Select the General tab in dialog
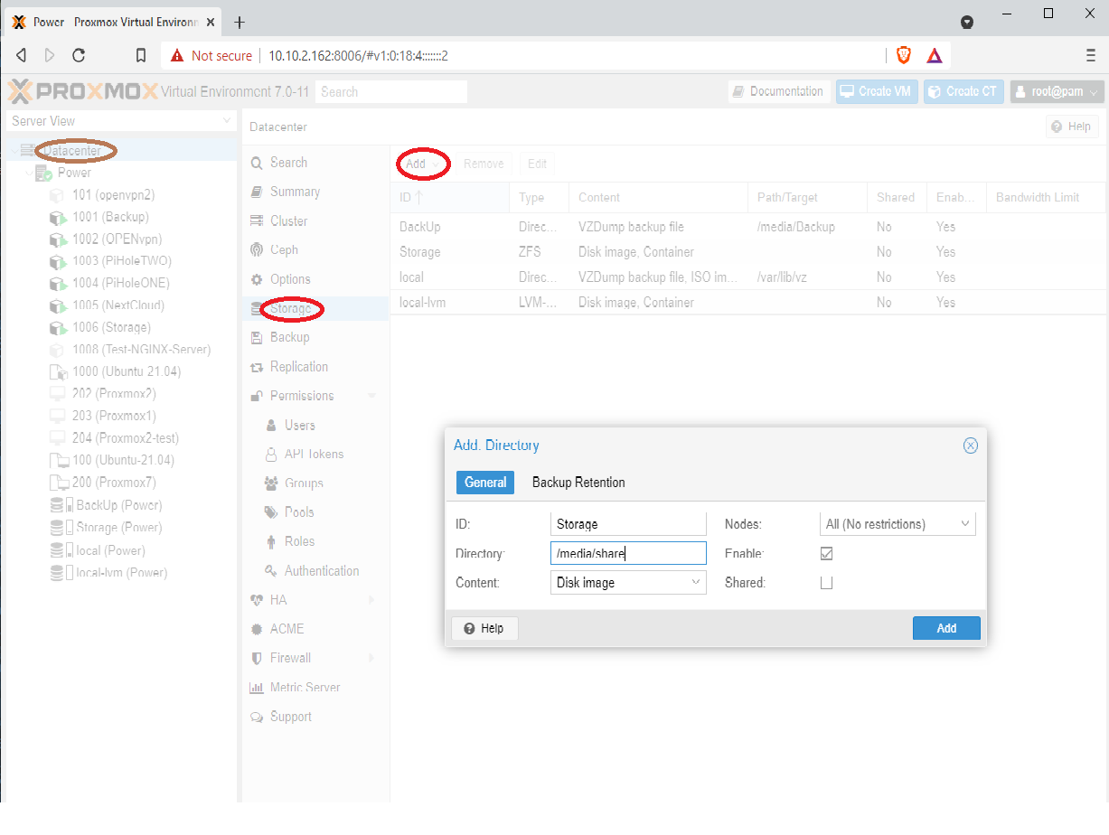This screenshot has height=835, width=1109. [x=485, y=483]
